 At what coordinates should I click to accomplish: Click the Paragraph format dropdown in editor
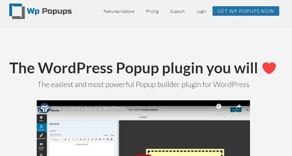click(x=56, y=139)
